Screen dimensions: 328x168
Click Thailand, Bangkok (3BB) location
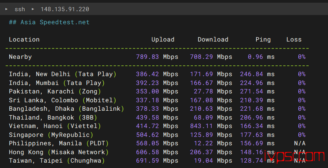tap(53, 118)
